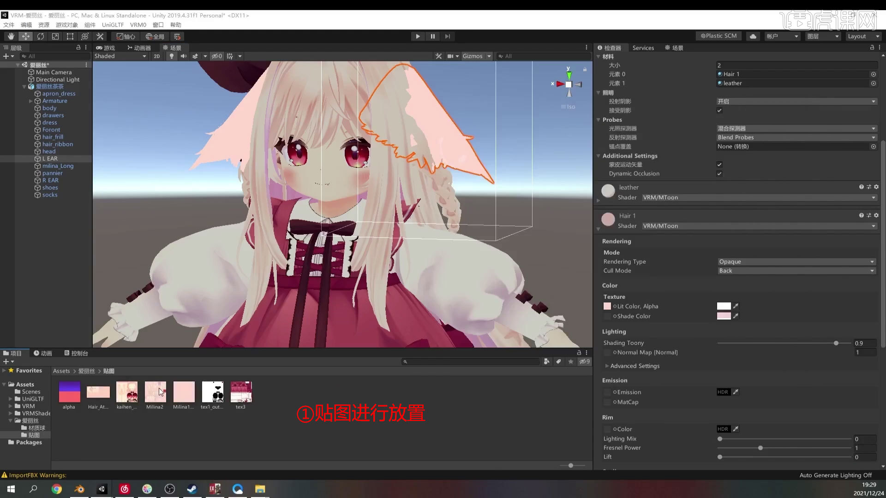This screenshot has height=498, width=886.
Task: Toggle the Dynamic Occlusion checkbox
Action: coord(719,174)
